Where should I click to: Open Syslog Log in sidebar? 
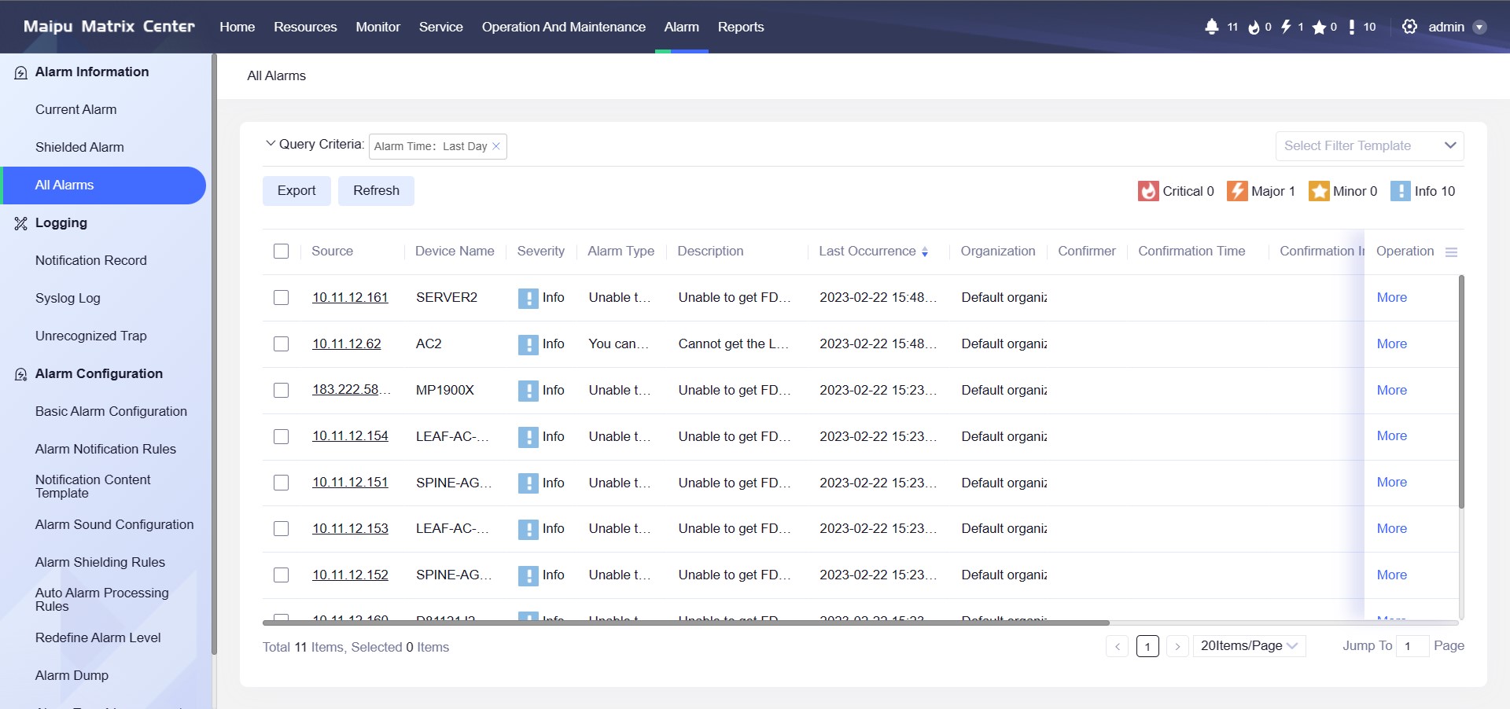tap(68, 299)
